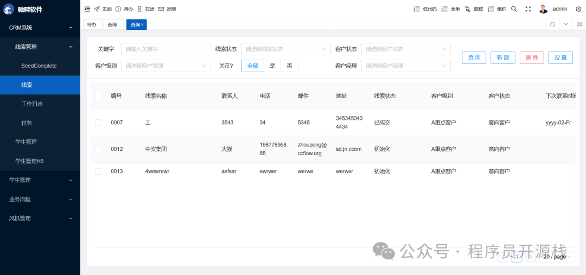Open the 客户状态 dropdown
Viewport: 586px width, 275px height.
point(406,49)
